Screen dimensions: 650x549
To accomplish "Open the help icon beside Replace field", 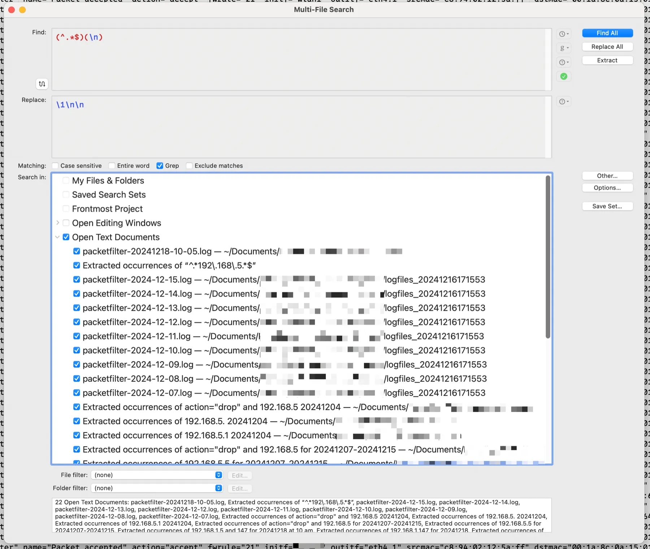I will (x=563, y=101).
